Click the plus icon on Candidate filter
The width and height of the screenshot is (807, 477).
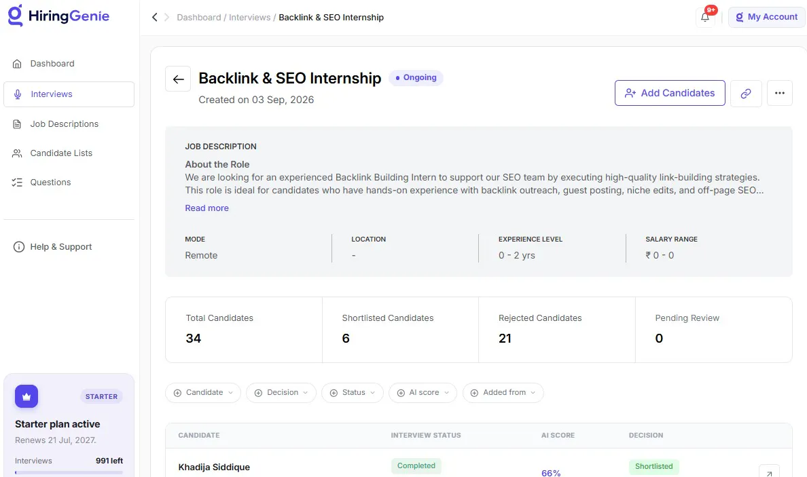[x=177, y=393]
